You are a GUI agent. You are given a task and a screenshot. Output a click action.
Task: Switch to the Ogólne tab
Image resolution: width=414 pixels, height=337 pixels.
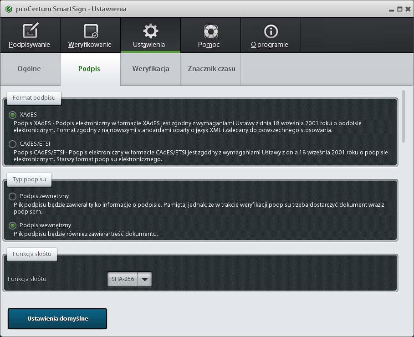30,69
